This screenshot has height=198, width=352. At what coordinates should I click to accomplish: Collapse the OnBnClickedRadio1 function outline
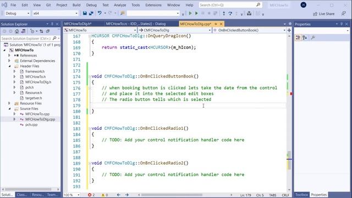(x=90, y=129)
